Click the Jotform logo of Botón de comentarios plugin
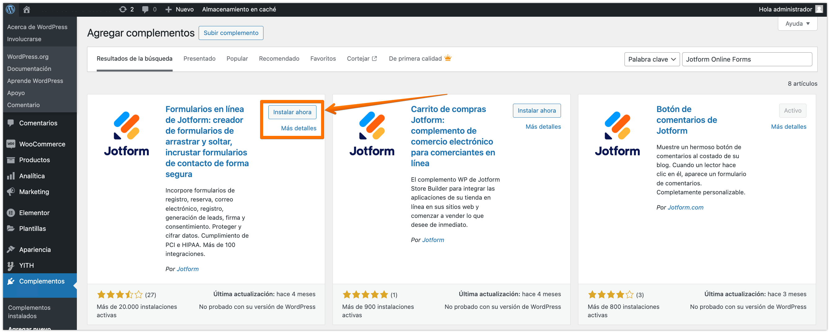 click(617, 133)
